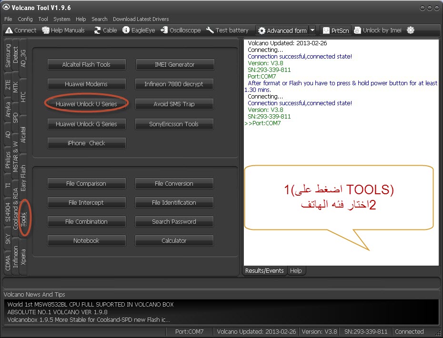Launch the Oscilloscope tool
The image size is (443, 338).
tap(181, 30)
